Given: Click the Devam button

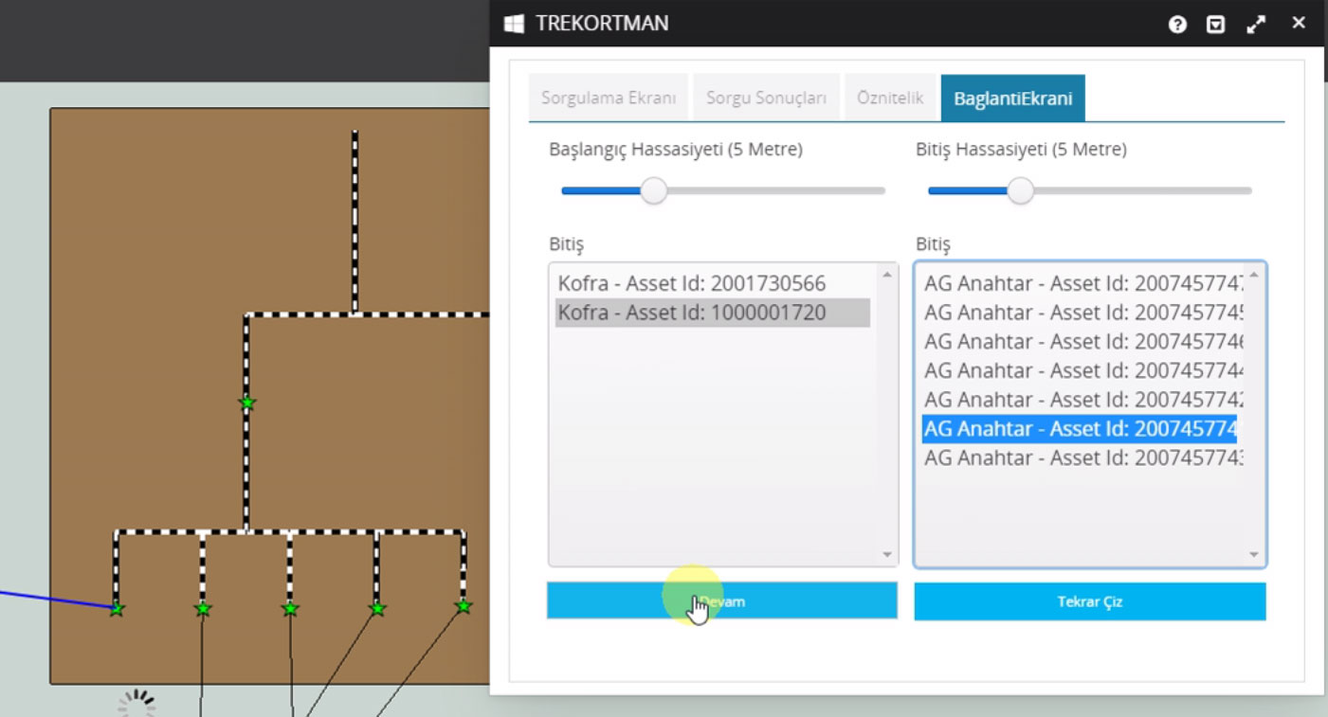Looking at the screenshot, I should click(x=722, y=600).
